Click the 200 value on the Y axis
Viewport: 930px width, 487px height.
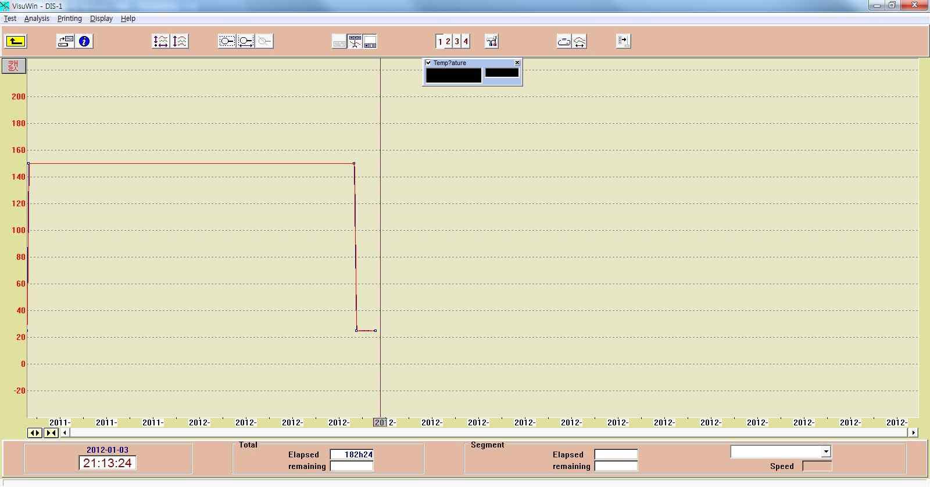coord(19,96)
